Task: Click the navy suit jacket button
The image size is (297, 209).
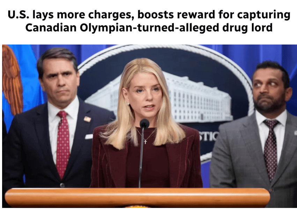Action: pos(62,185)
